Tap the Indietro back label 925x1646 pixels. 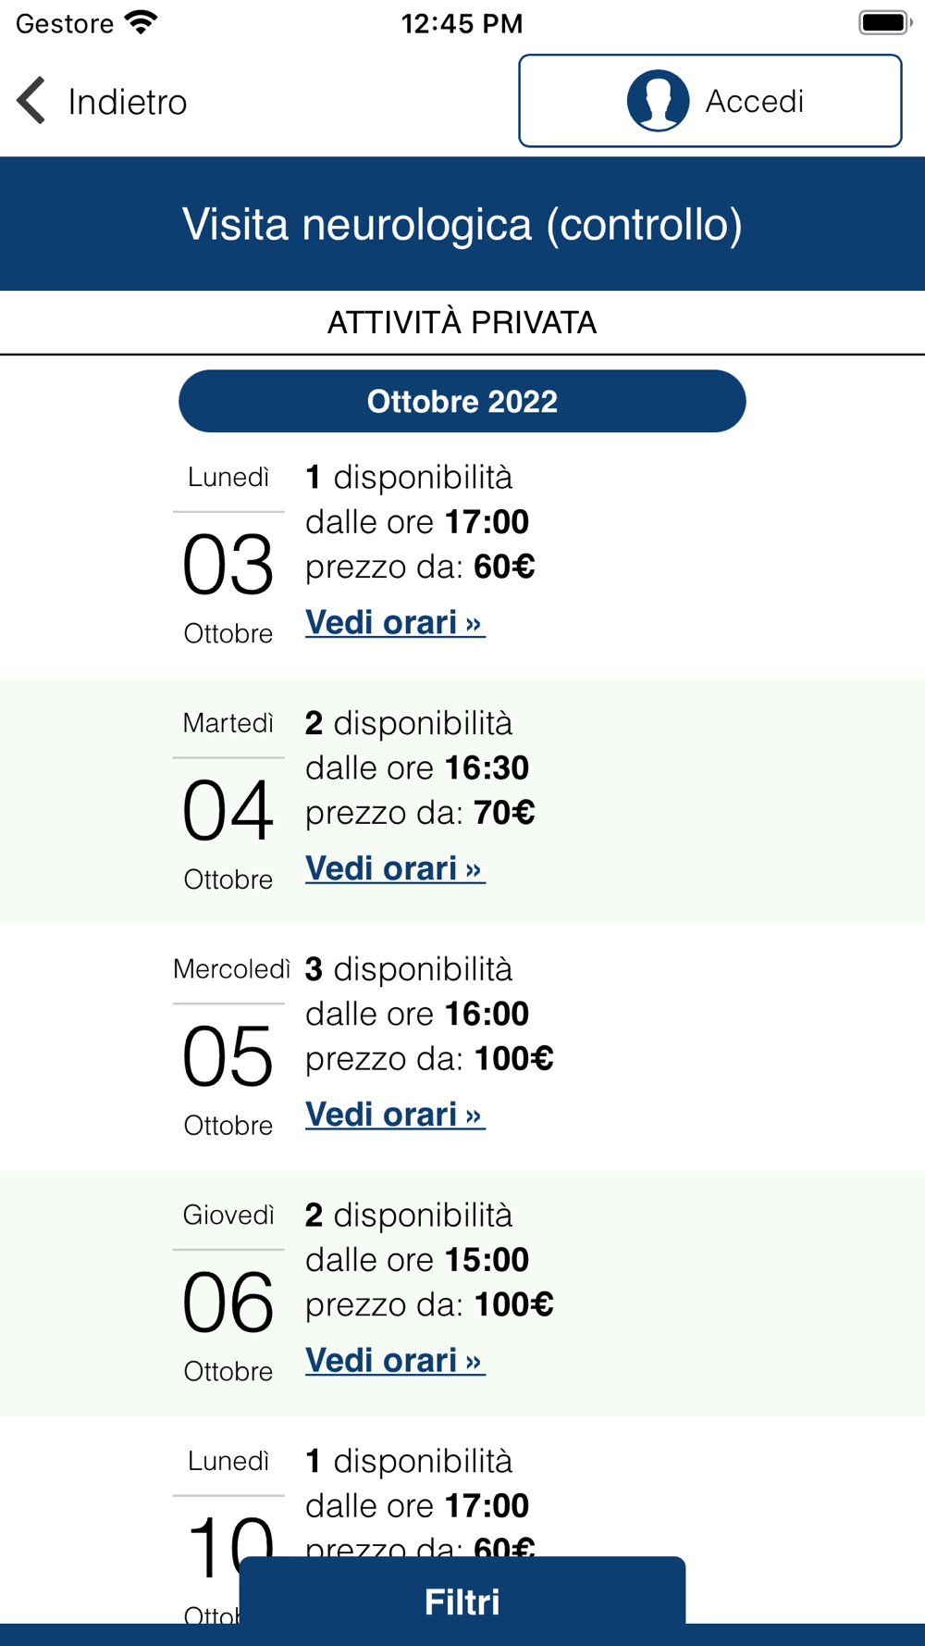point(128,102)
